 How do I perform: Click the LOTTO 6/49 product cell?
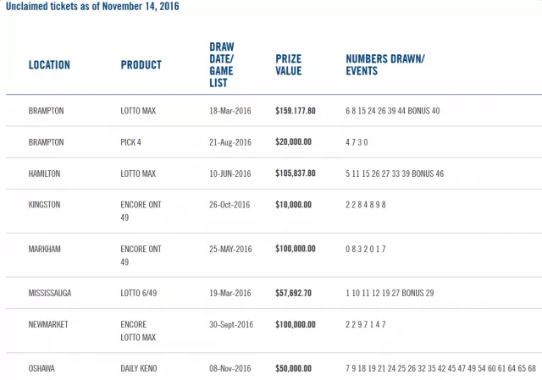(x=138, y=293)
